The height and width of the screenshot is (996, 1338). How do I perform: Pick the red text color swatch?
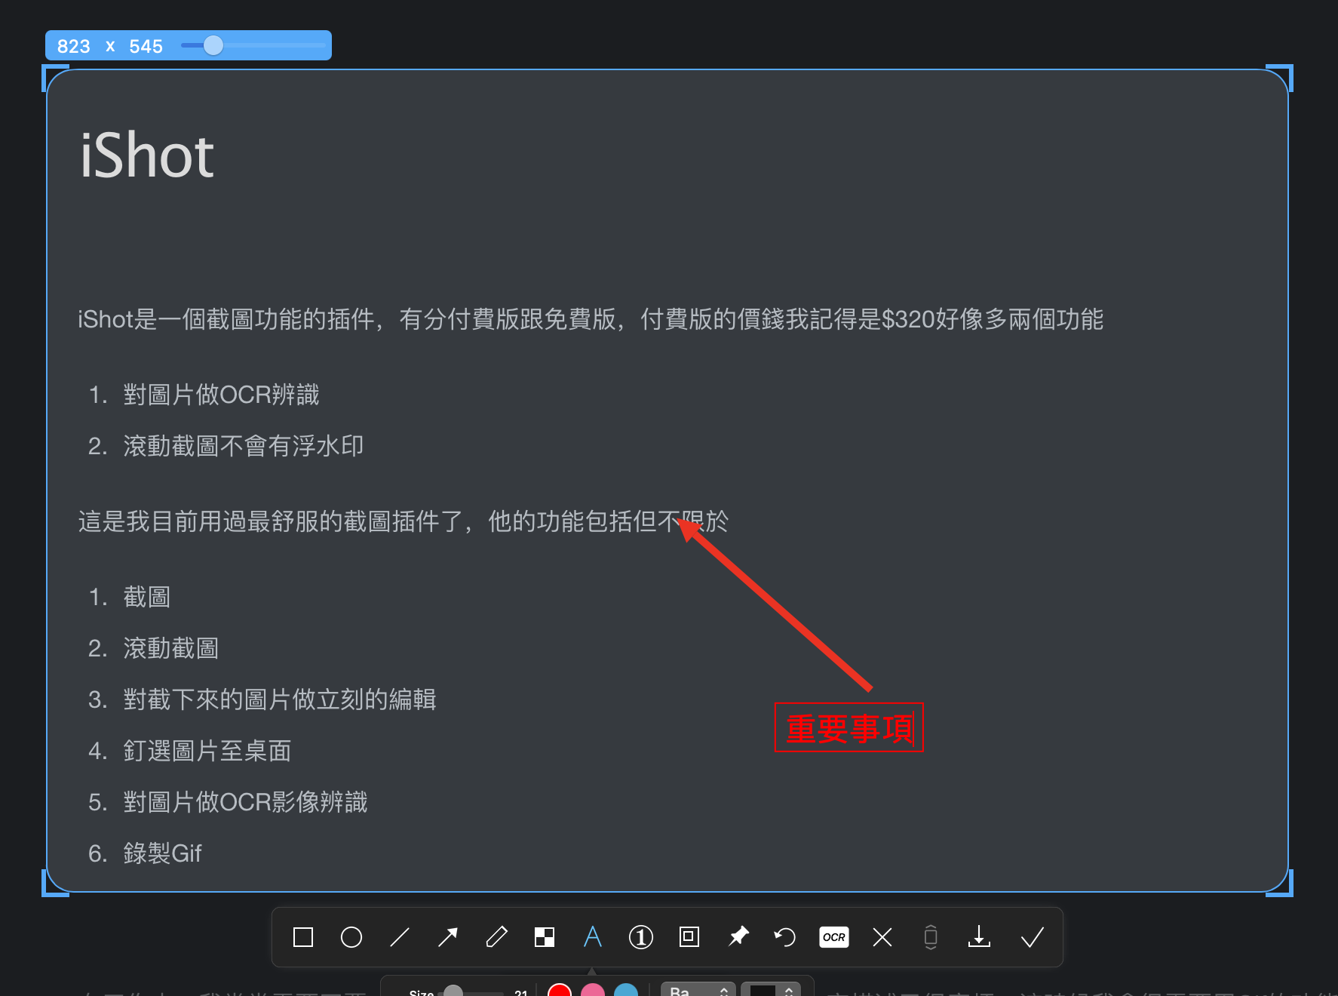[x=560, y=990]
